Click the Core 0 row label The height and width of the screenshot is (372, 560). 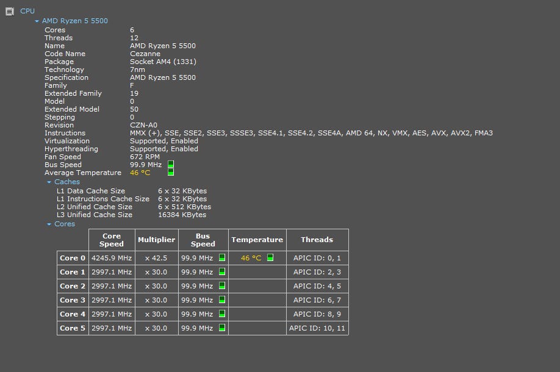[x=73, y=258]
